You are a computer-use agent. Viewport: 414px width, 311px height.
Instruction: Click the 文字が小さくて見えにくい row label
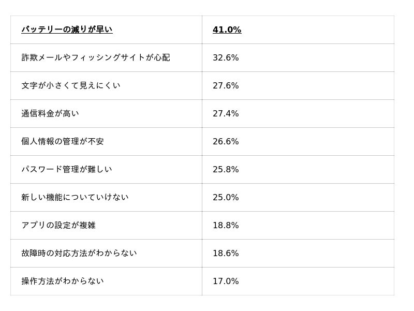[71, 85]
